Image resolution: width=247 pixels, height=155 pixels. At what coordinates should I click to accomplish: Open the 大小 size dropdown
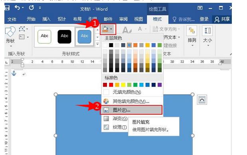[207, 37]
